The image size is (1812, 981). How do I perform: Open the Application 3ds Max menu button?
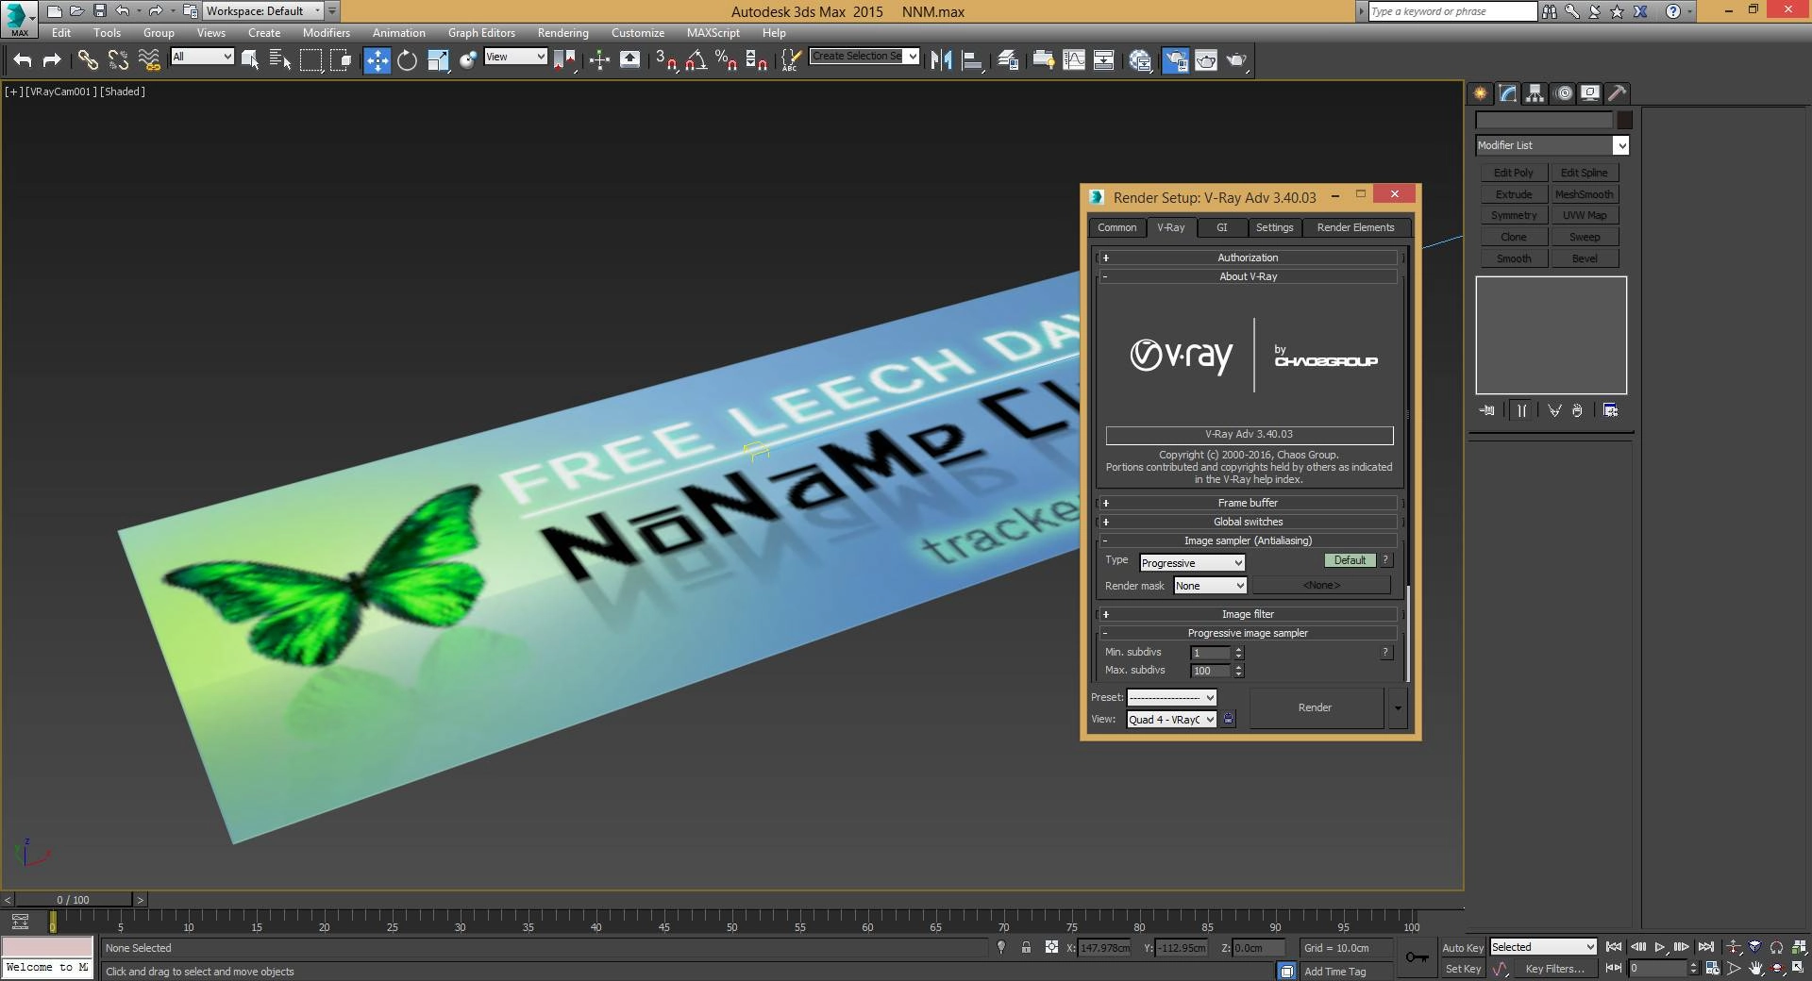pyautogui.click(x=19, y=18)
